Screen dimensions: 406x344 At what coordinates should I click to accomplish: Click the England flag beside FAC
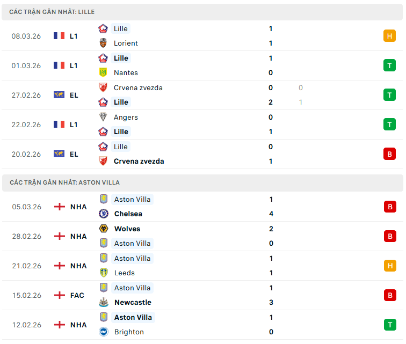60,295
